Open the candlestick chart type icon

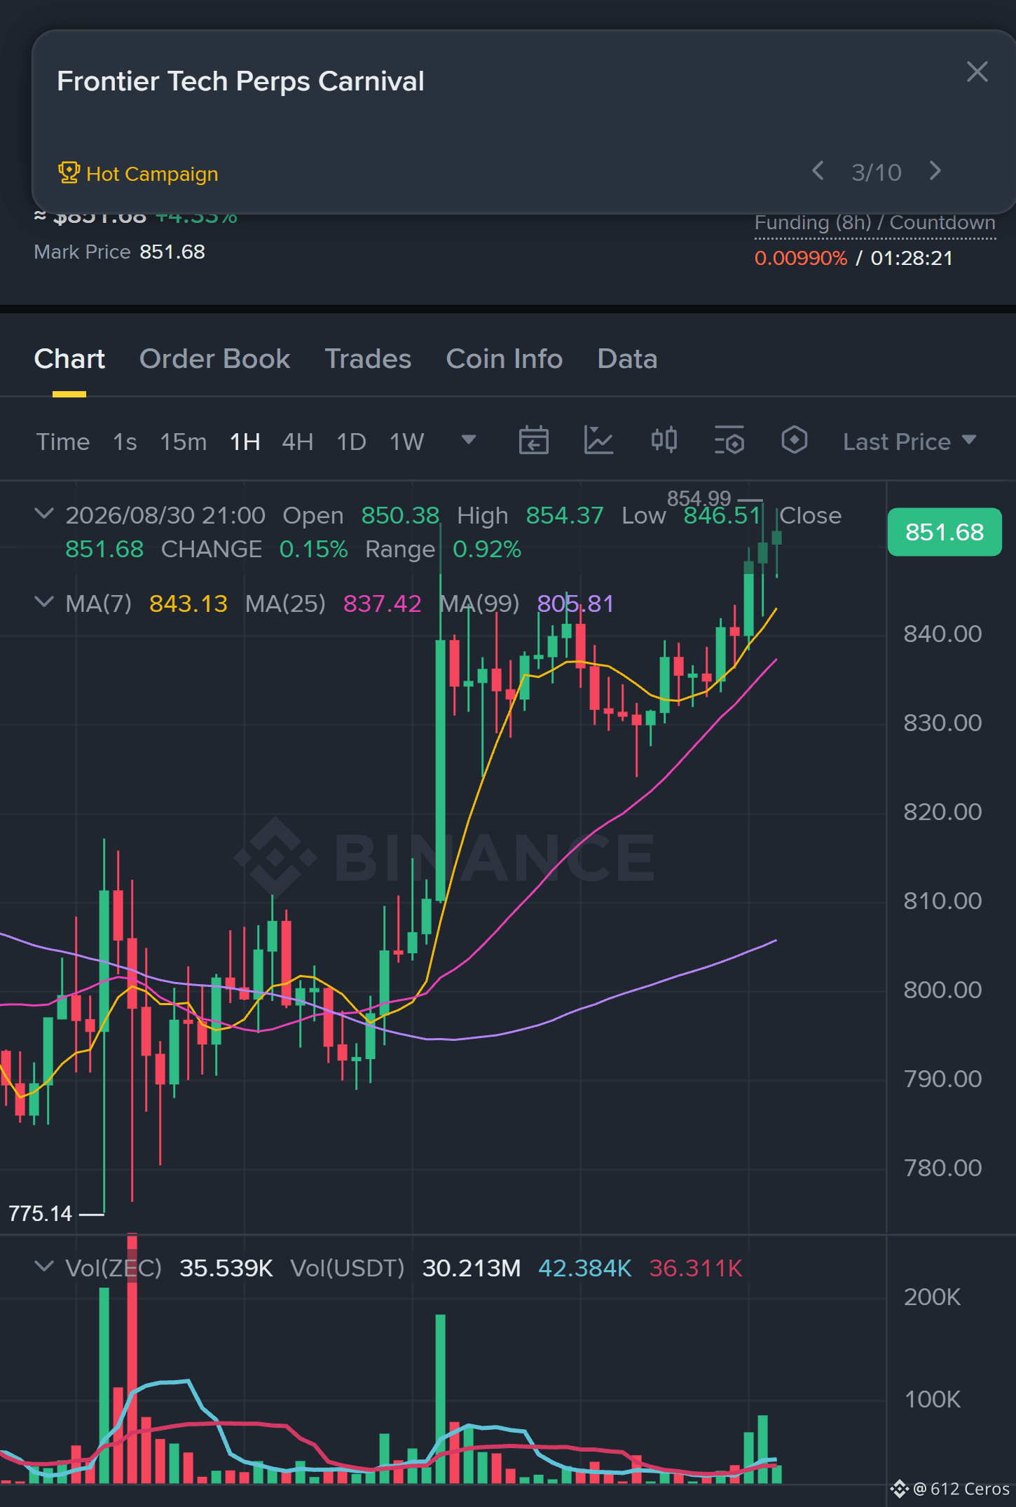click(664, 441)
